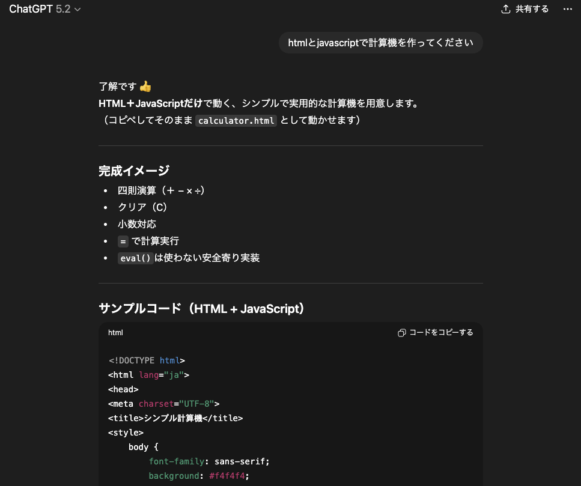581x486 pixels.
Task: Open the three-dot more options menu
Action: click(x=567, y=9)
